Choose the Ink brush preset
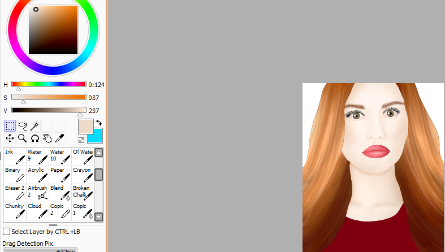 pos(14,157)
